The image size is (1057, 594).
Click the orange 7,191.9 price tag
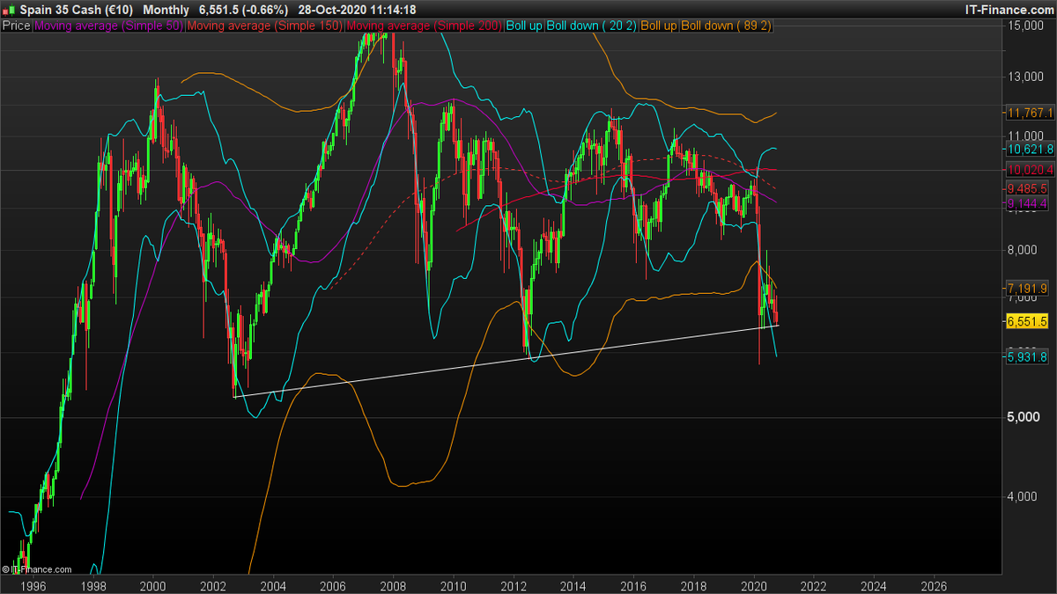pyautogui.click(x=1026, y=288)
